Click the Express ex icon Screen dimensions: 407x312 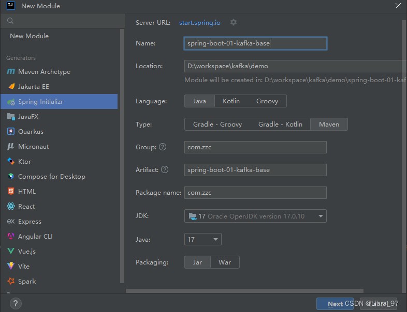tap(11, 222)
